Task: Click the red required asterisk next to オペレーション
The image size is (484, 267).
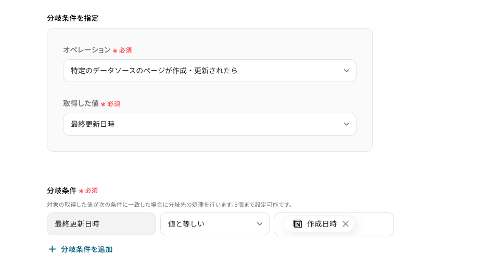Action: coord(115,51)
